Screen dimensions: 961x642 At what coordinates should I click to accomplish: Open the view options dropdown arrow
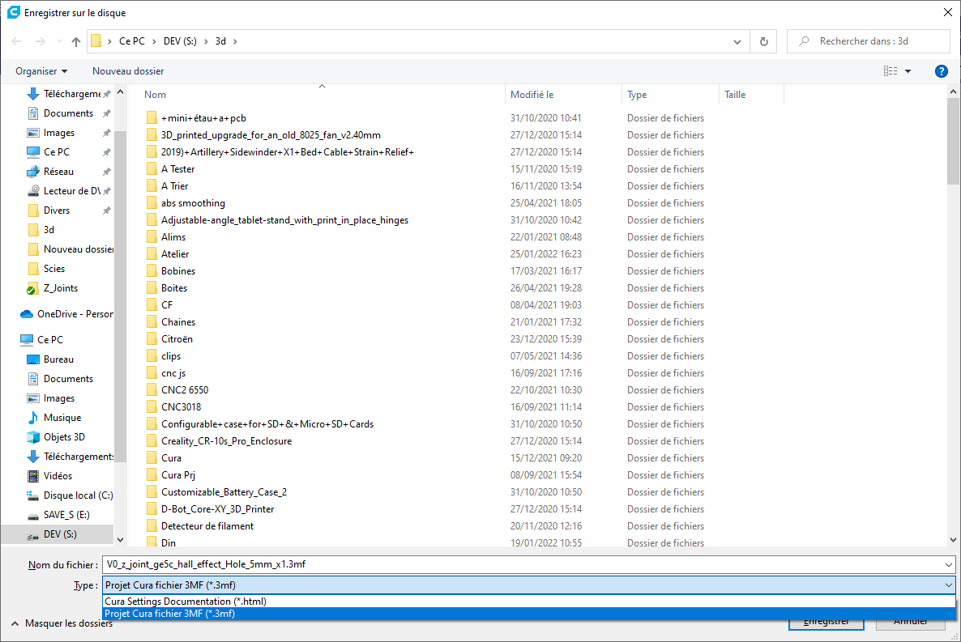908,71
